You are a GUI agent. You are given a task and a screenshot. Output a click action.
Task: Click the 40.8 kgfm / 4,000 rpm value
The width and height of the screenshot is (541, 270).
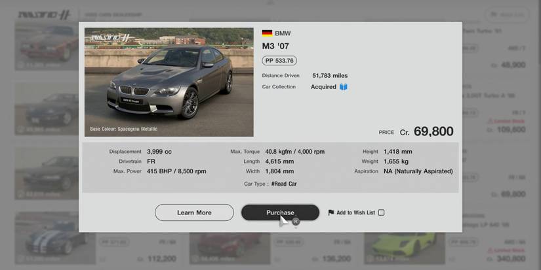tap(295, 151)
